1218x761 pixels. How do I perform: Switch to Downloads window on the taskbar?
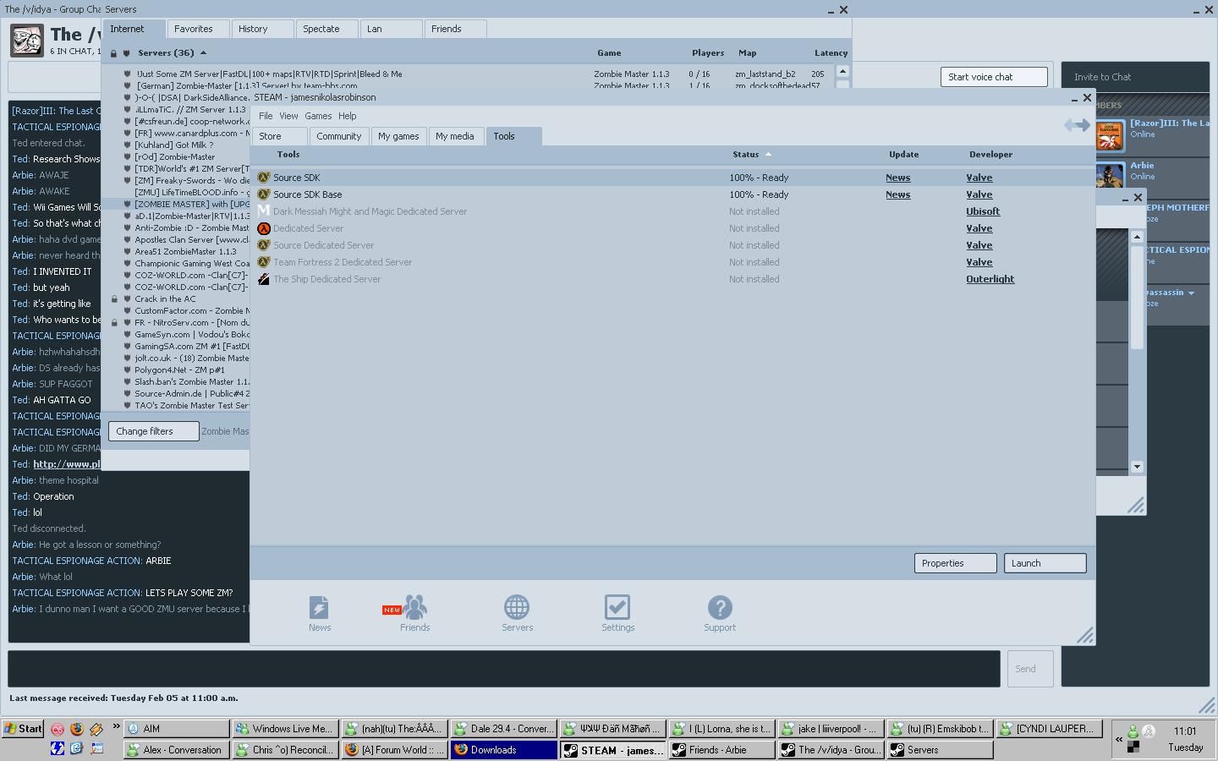pyautogui.click(x=503, y=750)
